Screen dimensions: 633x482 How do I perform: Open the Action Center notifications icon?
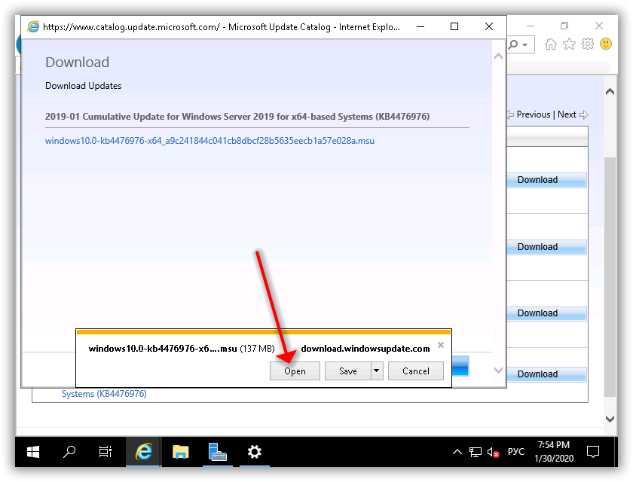click(592, 452)
